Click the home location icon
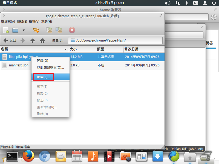The image size is (219, 164). pyautogui.click(x=42, y=40)
